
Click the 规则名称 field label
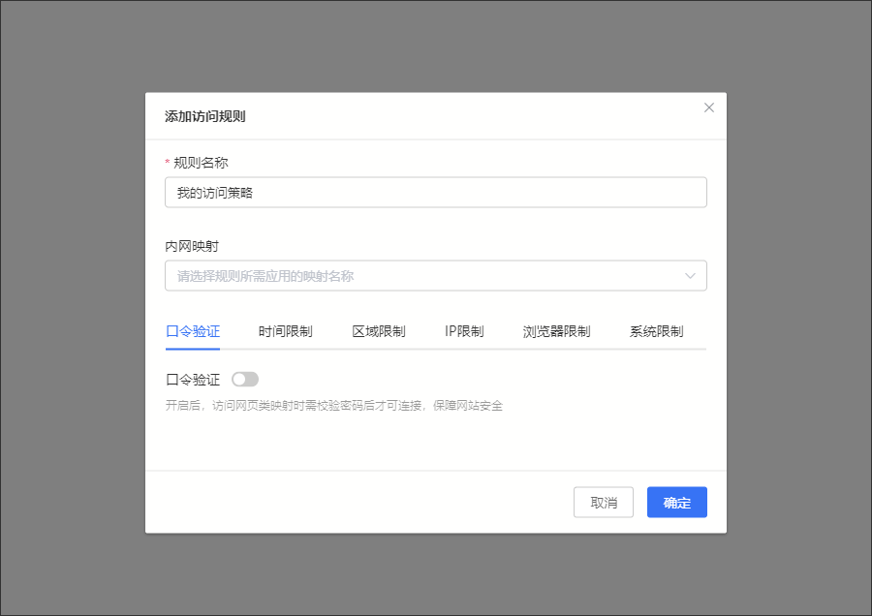click(201, 163)
